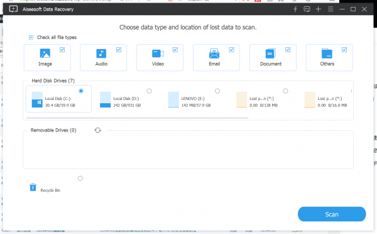The height and width of the screenshot is (234, 377).
Task: Toggle Check all file types checkbox
Action: [31, 37]
